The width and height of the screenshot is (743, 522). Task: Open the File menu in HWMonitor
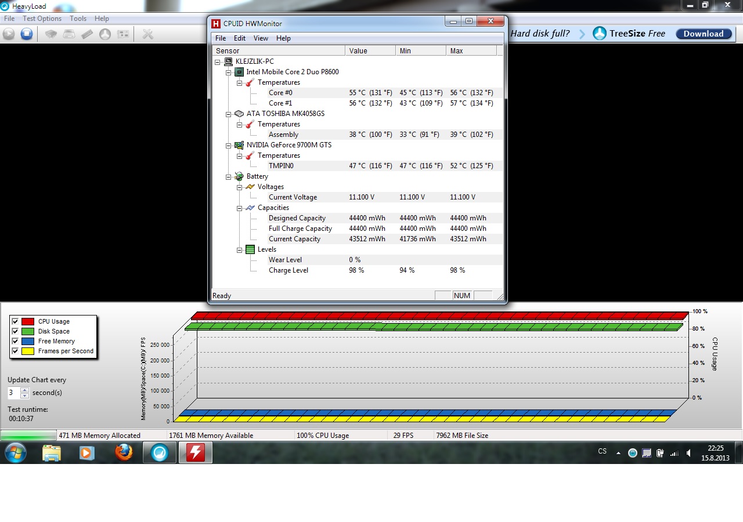tap(221, 38)
